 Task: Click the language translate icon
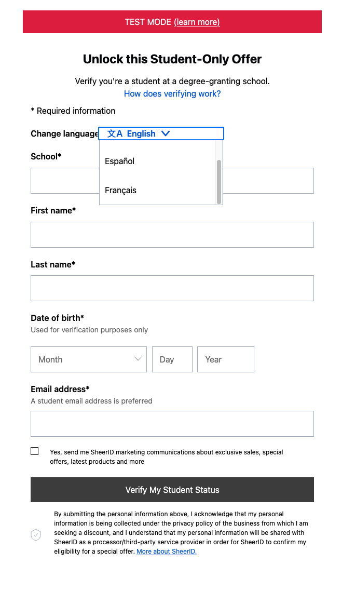click(x=115, y=133)
